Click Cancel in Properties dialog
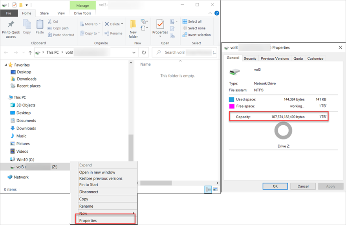Screen dimensions: 346x225 (303, 186)
